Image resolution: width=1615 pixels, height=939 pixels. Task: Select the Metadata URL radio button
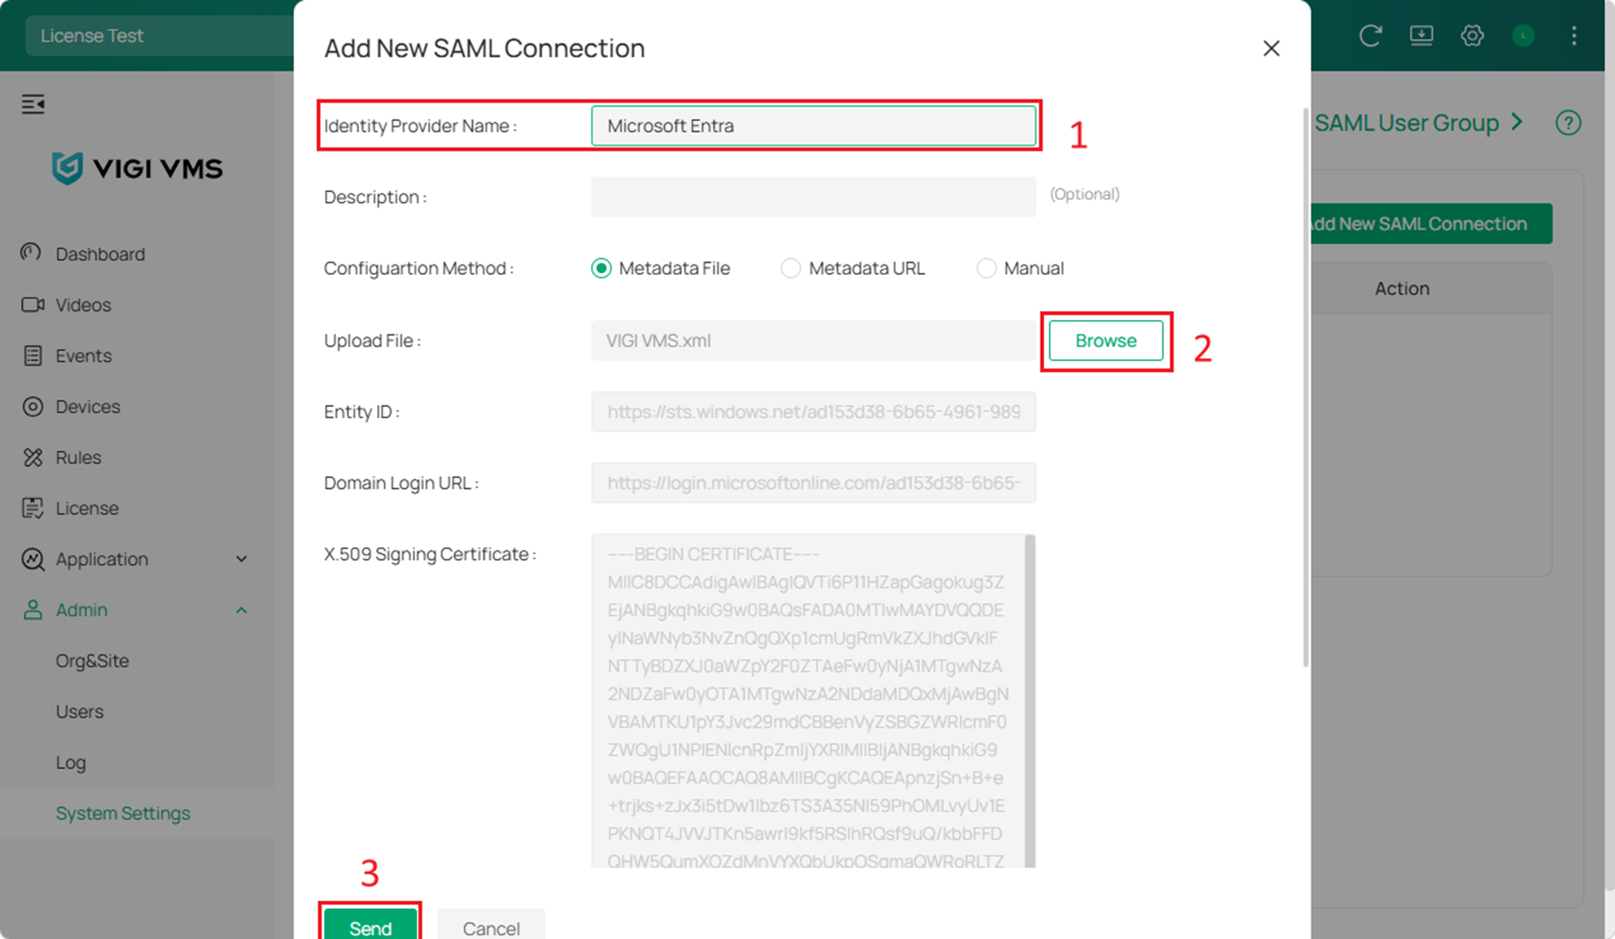coord(790,269)
